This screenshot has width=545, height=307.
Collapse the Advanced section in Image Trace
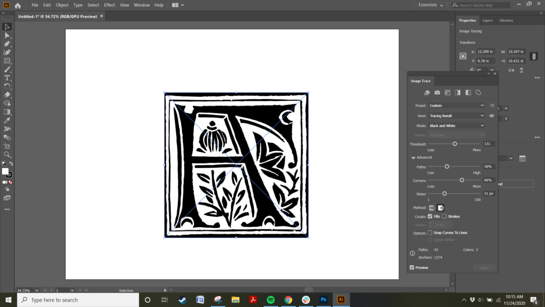click(413, 157)
